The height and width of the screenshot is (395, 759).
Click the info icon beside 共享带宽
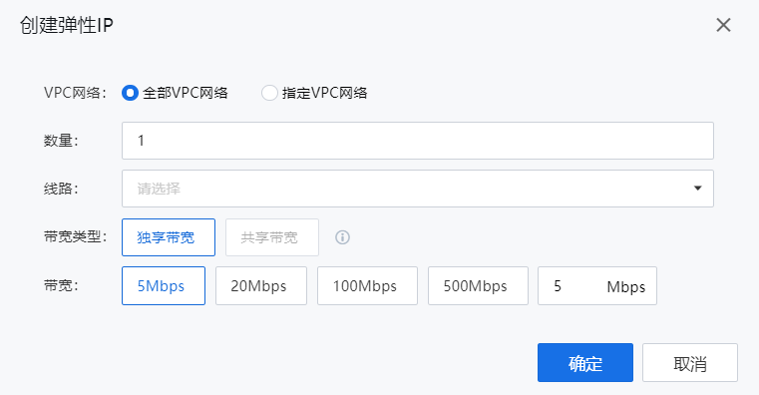(x=342, y=237)
